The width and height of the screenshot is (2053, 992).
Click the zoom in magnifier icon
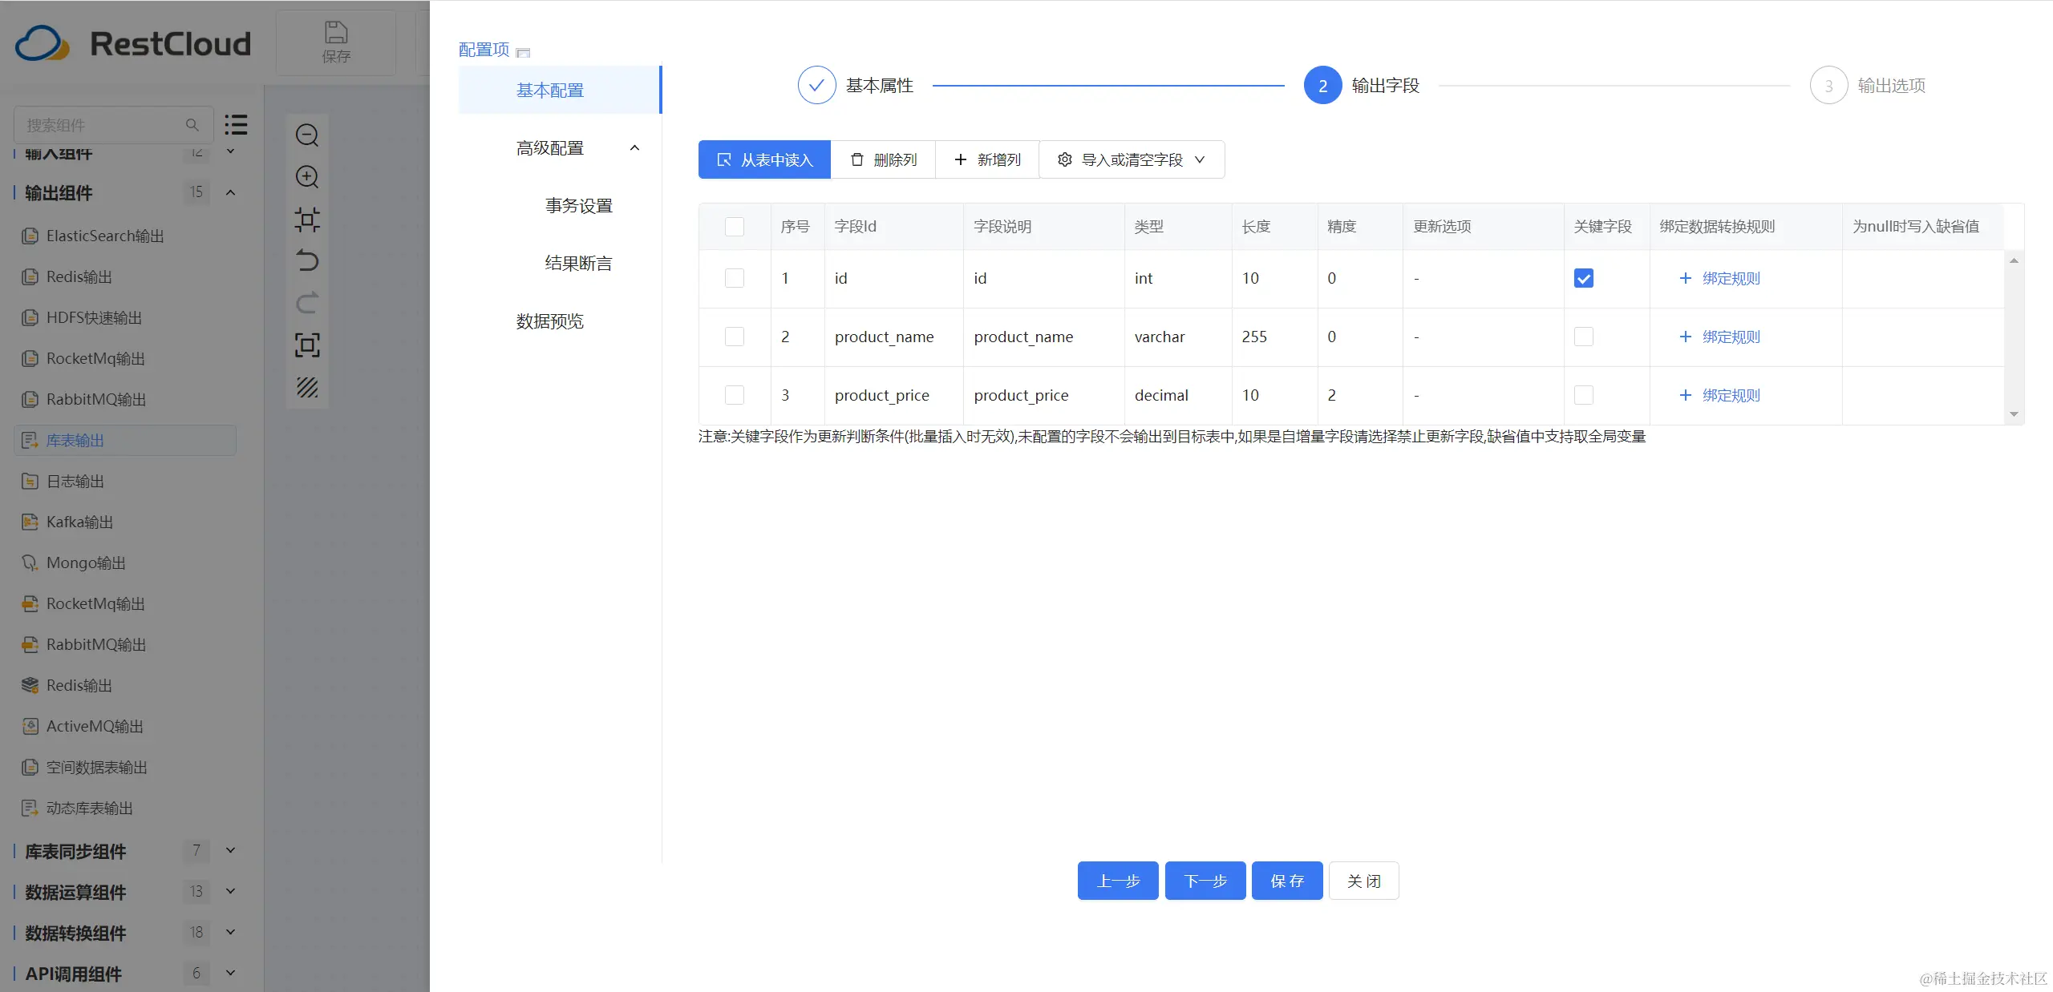(x=307, y=177)
